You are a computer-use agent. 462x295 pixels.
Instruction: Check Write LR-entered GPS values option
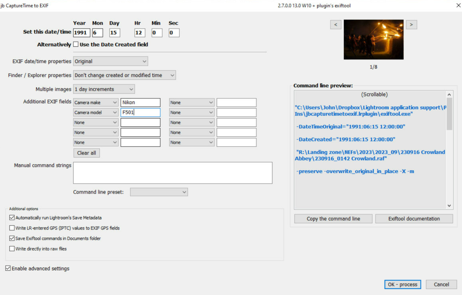12,228
